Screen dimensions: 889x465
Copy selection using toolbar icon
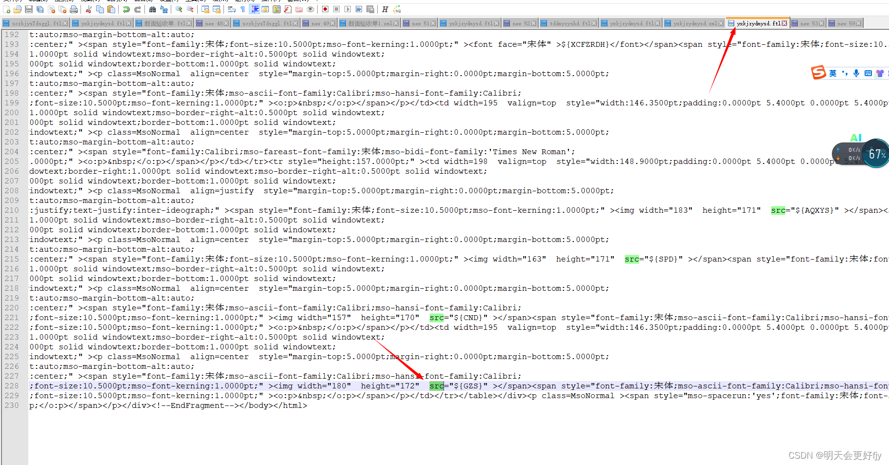pos(100,9)
